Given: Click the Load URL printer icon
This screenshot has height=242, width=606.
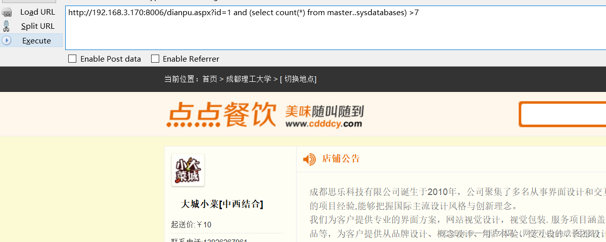Looking at the screenshot, I should tap(7, 13).
